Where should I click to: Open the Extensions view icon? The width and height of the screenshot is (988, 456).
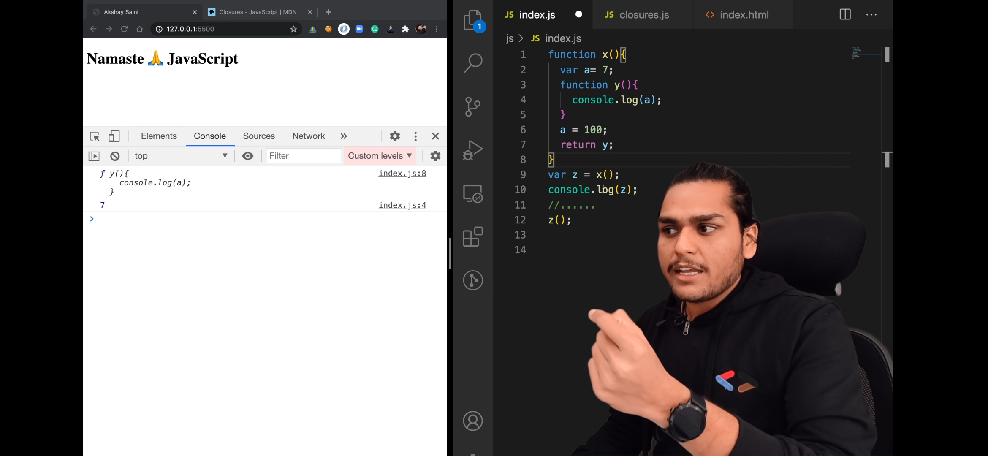472,236
